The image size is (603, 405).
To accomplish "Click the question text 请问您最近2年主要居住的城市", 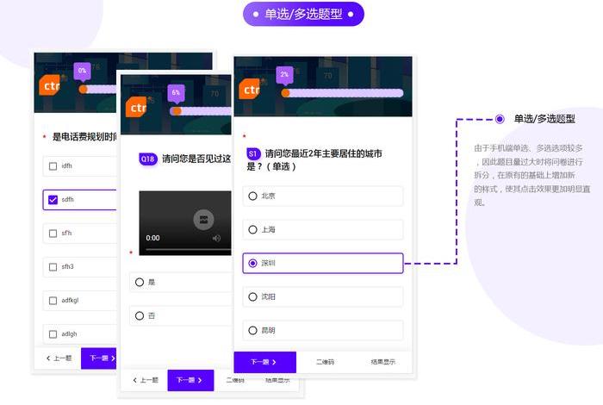I will pos(323,154).
